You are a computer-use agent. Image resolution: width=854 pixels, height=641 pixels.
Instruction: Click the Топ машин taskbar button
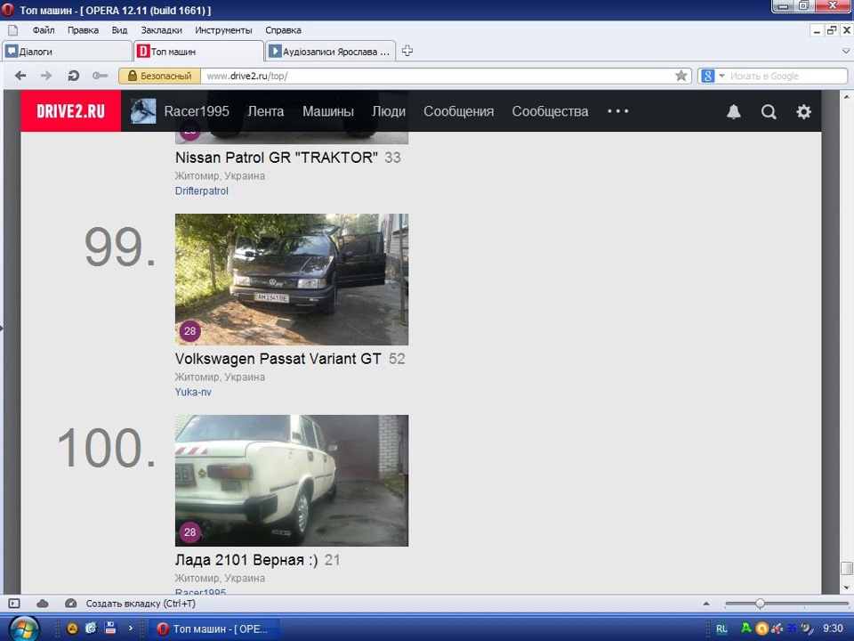pyautogui.click(x=213, y=629)
